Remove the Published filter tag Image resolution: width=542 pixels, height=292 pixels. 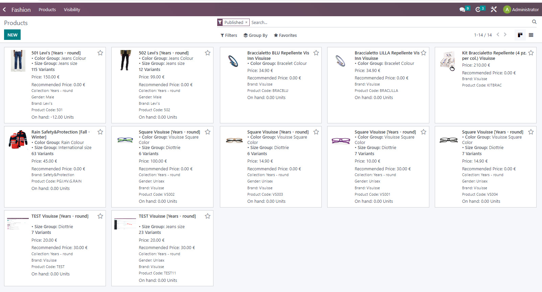pos(246,23)
